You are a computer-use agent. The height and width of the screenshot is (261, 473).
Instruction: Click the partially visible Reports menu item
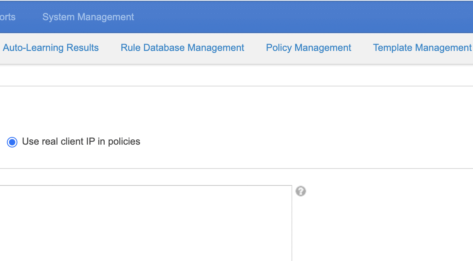pyautogui.click(x=7, y=17)
